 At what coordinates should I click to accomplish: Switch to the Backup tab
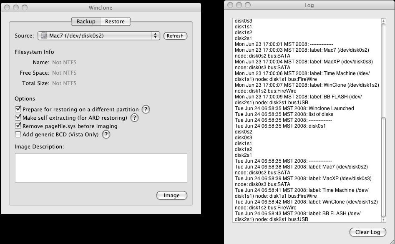click(86, 21)
